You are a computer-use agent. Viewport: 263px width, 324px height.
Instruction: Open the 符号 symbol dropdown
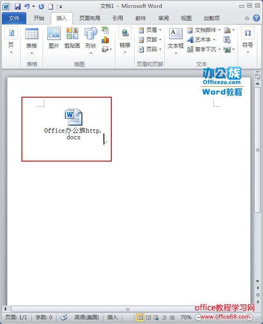248,40
